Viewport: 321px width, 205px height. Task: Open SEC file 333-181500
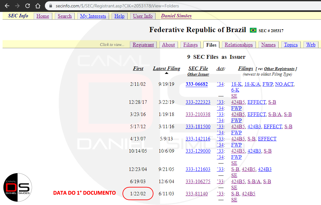pyautogui.click(x=198, y=127)
